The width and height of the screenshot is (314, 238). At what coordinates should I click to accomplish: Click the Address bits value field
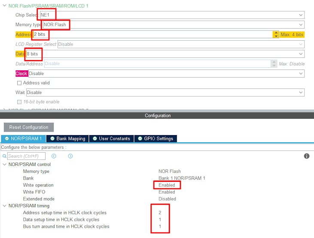(153, 34)
